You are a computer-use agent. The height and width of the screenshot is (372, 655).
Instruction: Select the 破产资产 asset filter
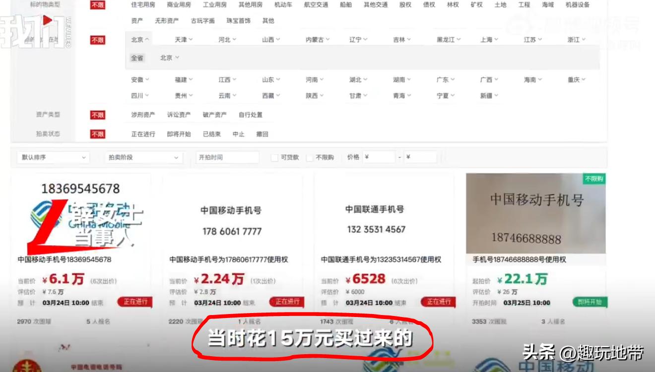(x=214, y=115)
